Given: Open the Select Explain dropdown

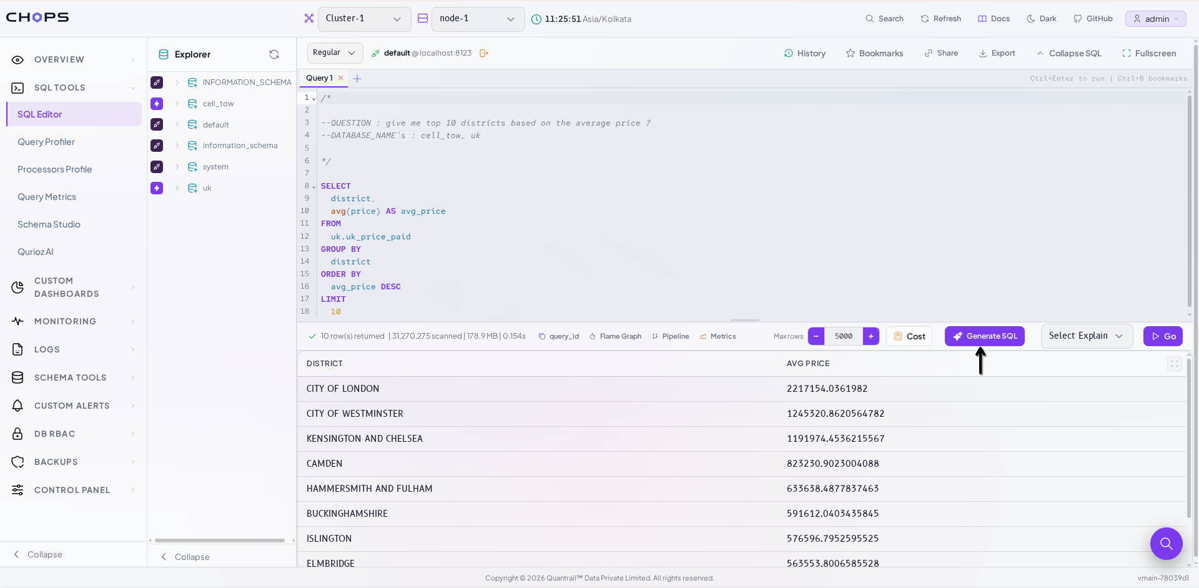Looking at the screenshot, I should pos(1087,336).
